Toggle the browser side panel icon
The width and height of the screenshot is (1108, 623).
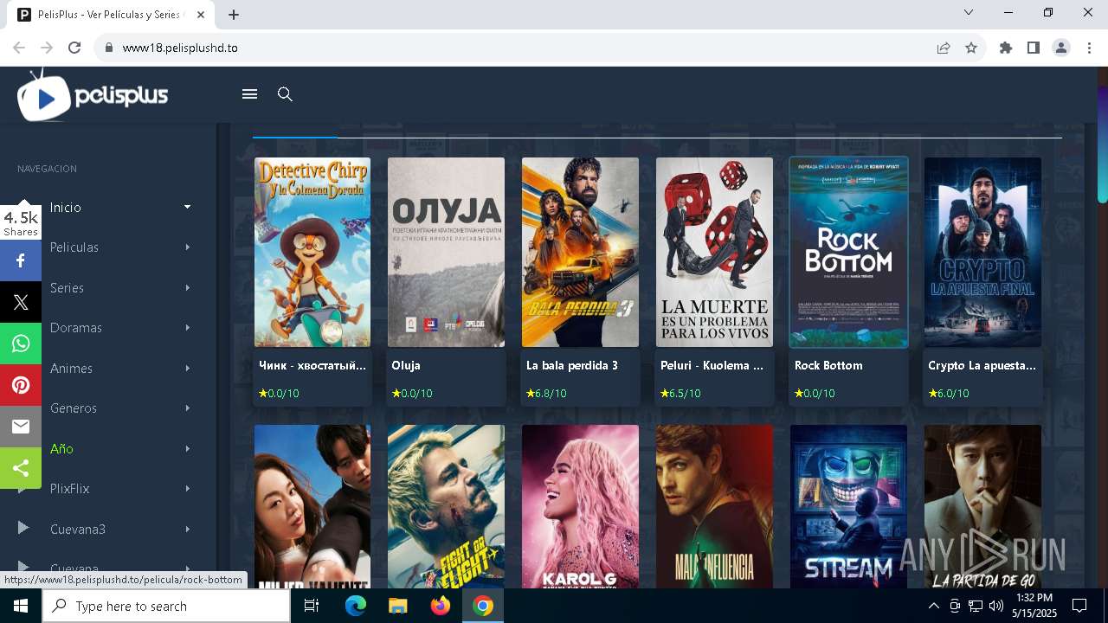1034,48
